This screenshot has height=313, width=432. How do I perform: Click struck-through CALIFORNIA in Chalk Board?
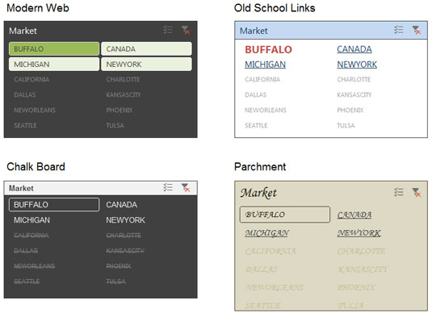pos(31,236)
